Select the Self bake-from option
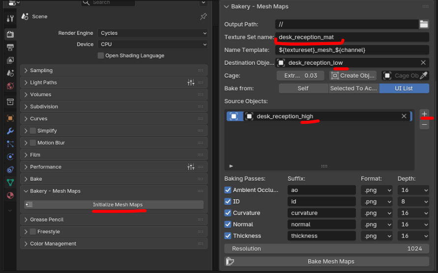 (x=303, y=88)
